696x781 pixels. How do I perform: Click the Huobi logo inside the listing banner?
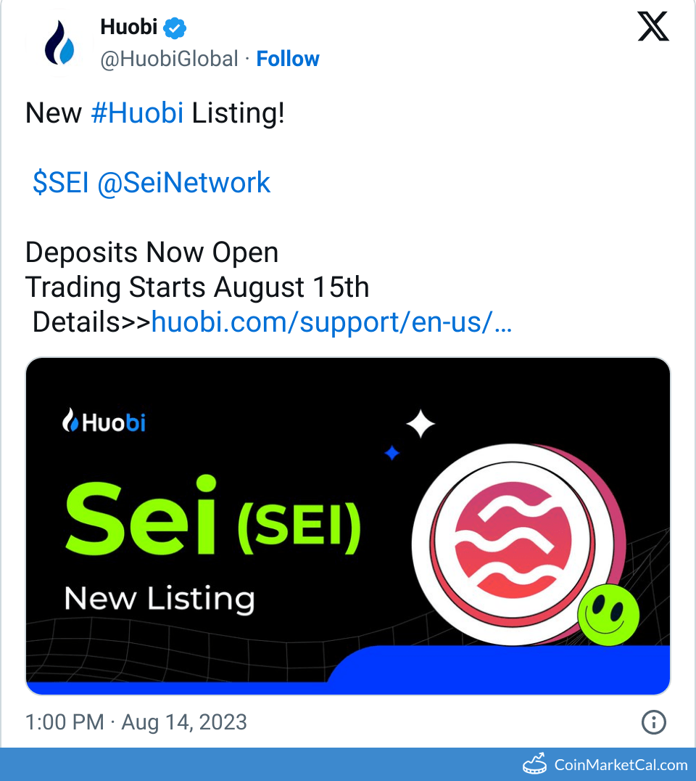click(x=104, y=422)
